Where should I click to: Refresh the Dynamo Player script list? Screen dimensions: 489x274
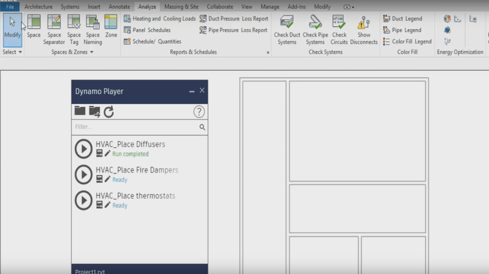109,112
